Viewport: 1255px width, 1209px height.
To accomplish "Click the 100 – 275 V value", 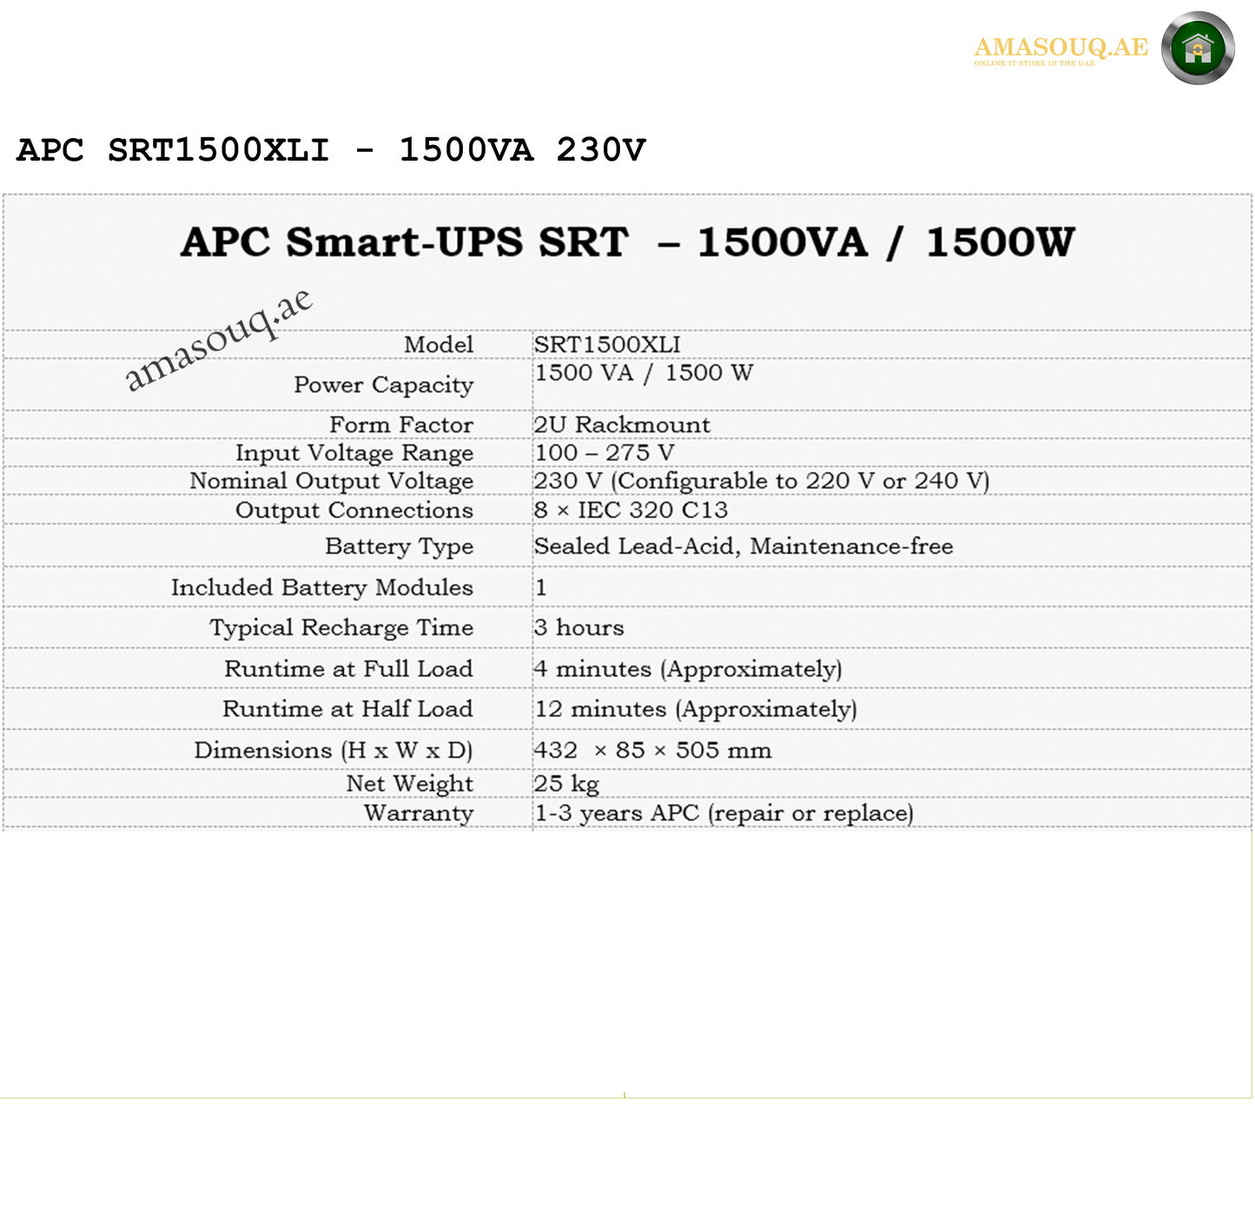I will pyautogui.click(x=604, y=453).
